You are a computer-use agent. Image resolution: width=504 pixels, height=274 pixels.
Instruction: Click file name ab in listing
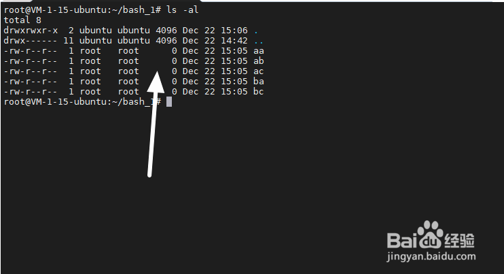tap(258, 61)
